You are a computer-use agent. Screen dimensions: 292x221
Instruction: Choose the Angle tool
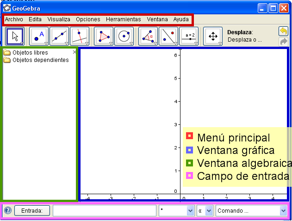tap(148, 36)
